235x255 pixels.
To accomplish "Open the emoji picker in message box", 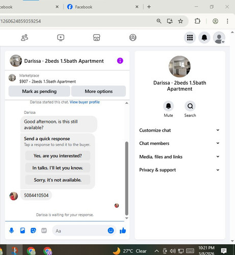I will coord(111,231).
